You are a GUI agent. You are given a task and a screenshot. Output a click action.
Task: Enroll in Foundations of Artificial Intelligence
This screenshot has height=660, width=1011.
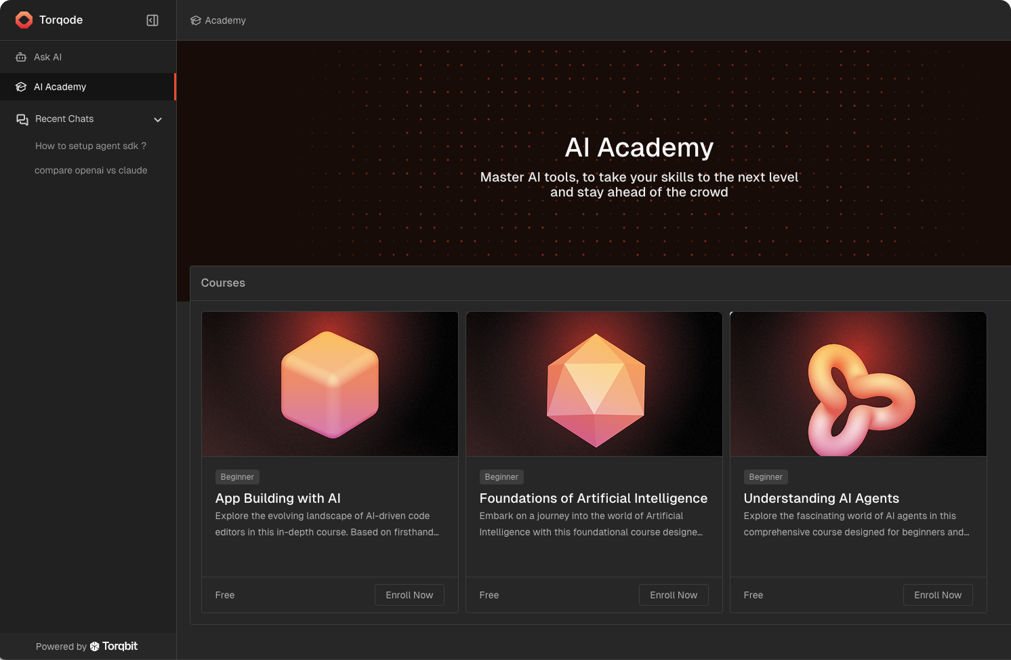[x=674, y=595]
